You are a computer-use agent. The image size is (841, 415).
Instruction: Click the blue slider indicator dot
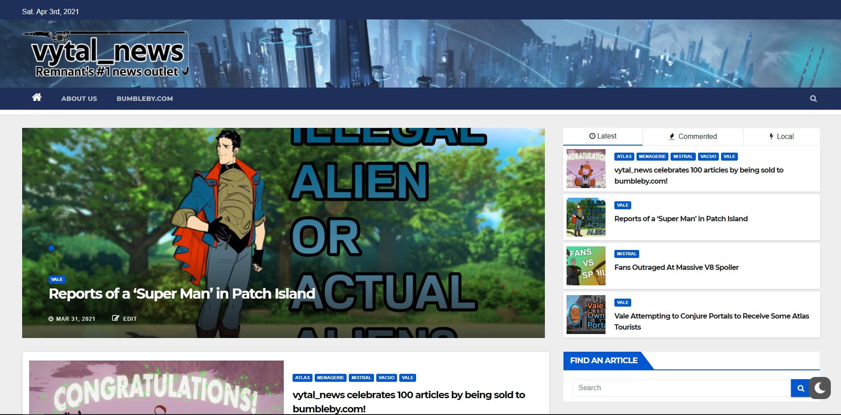[51, 248]
